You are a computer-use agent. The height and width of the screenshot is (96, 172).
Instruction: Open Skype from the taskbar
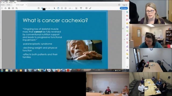pos(54,70)
